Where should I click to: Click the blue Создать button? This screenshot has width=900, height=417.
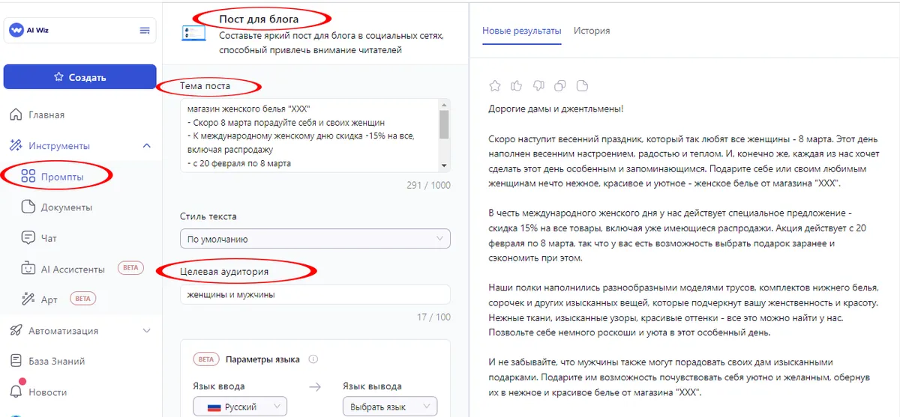(x=79, y=77)
